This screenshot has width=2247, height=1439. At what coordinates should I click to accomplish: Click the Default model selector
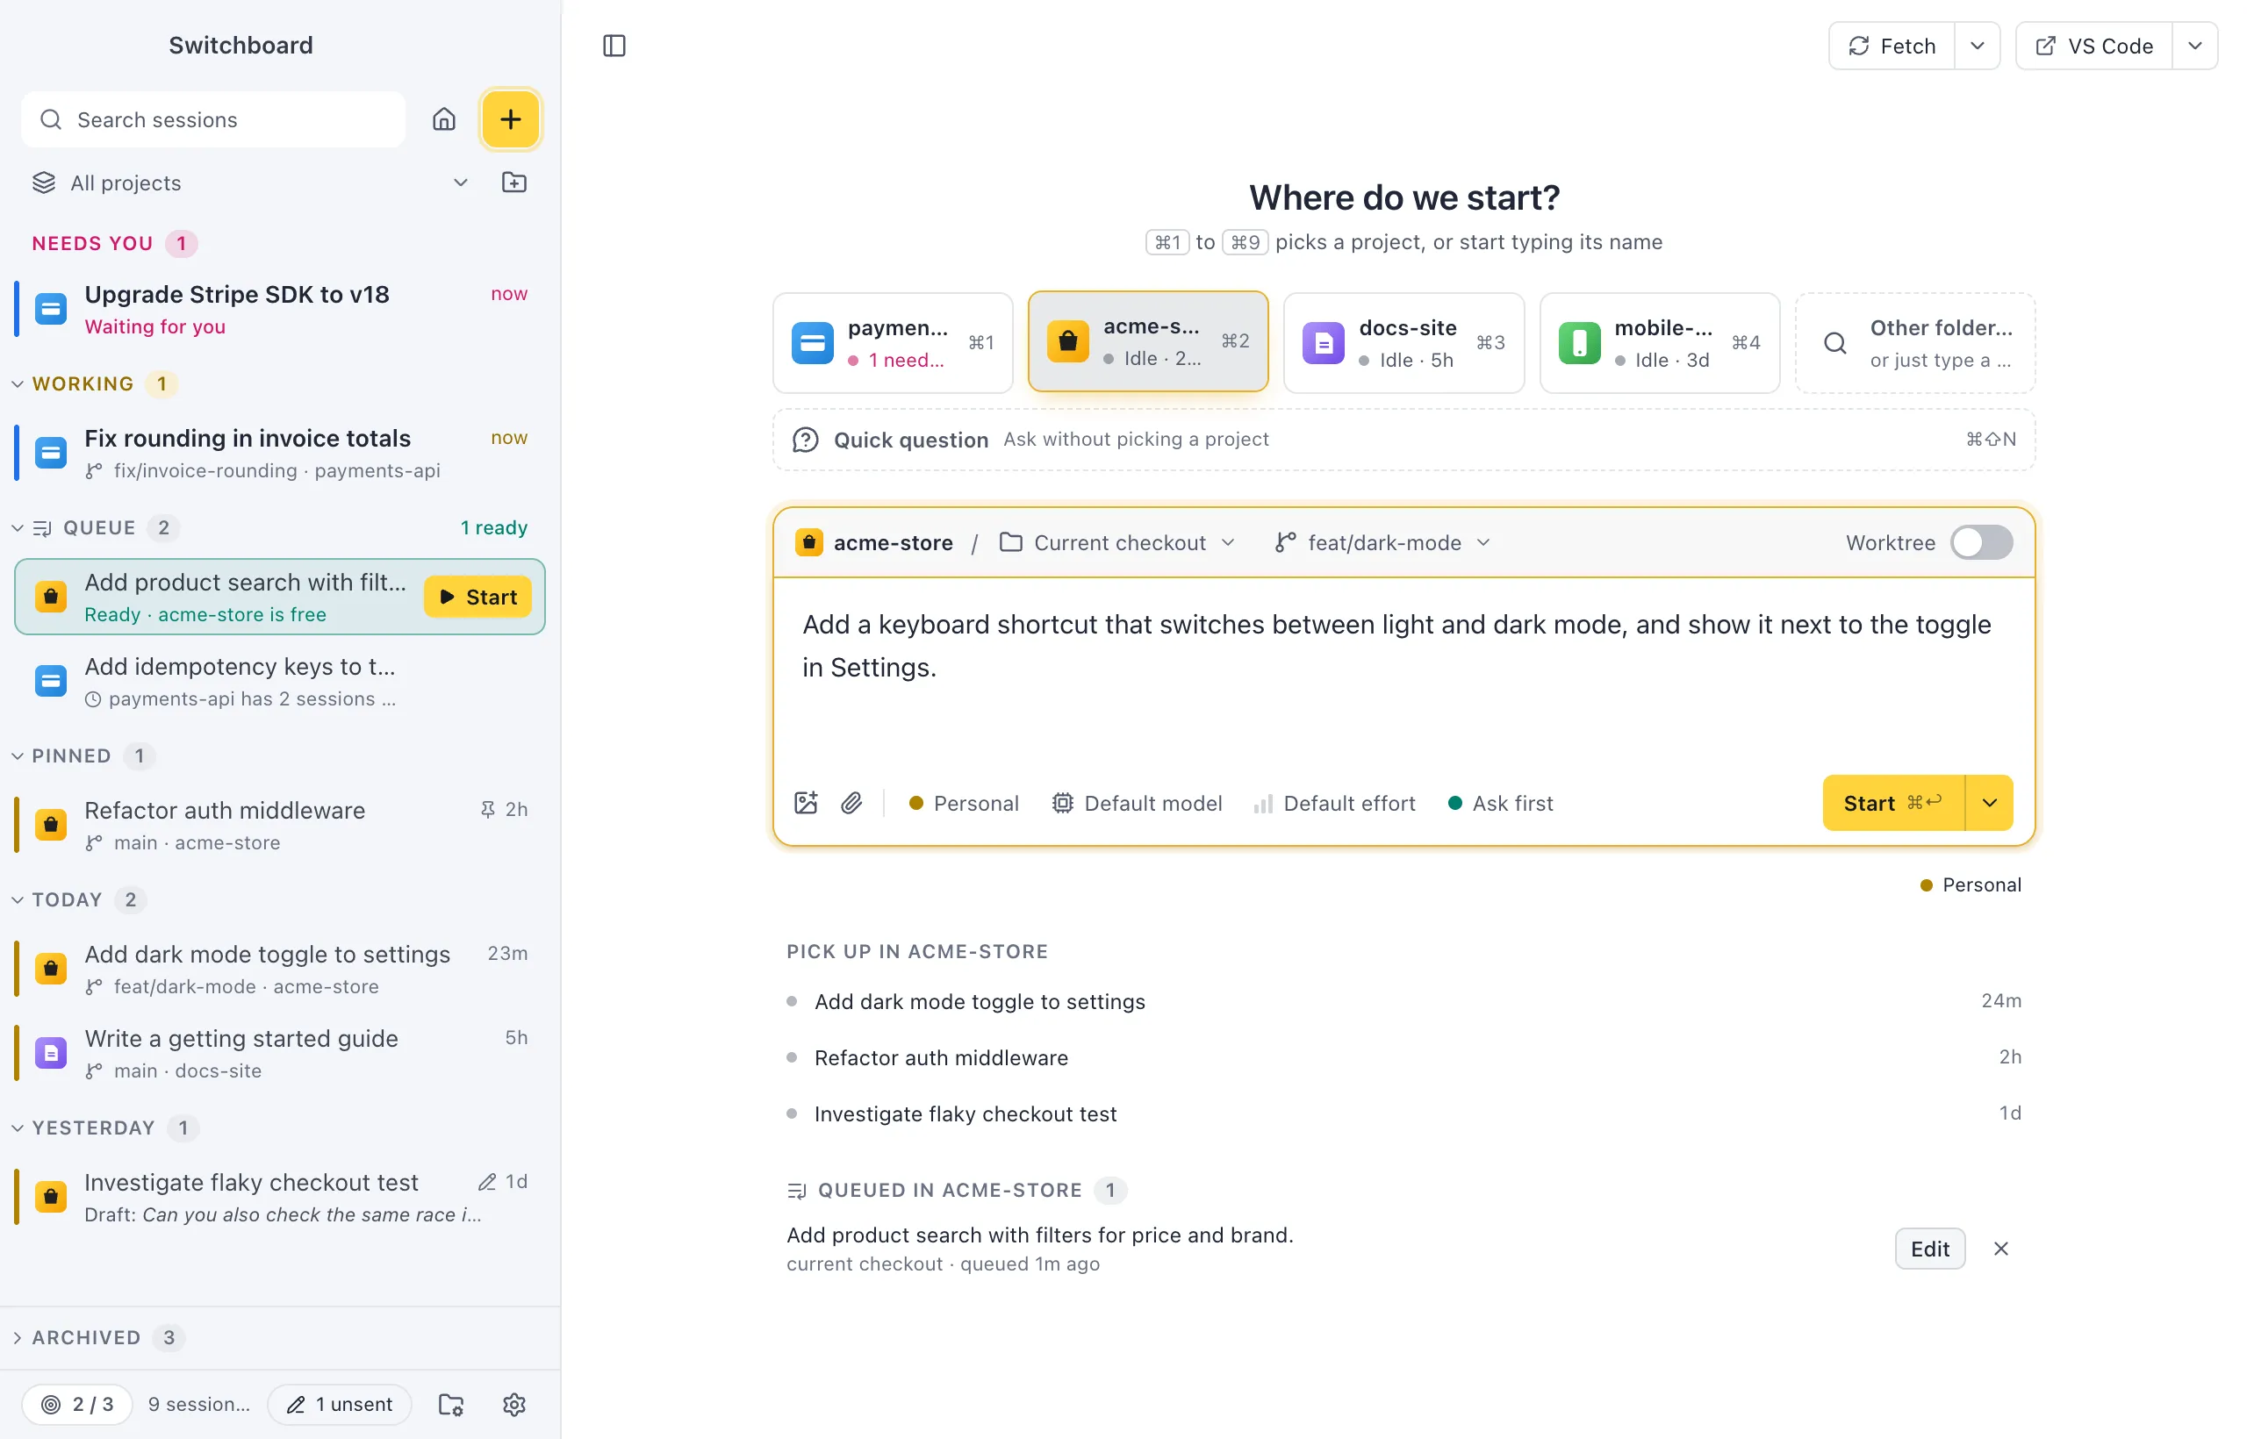1137,804
